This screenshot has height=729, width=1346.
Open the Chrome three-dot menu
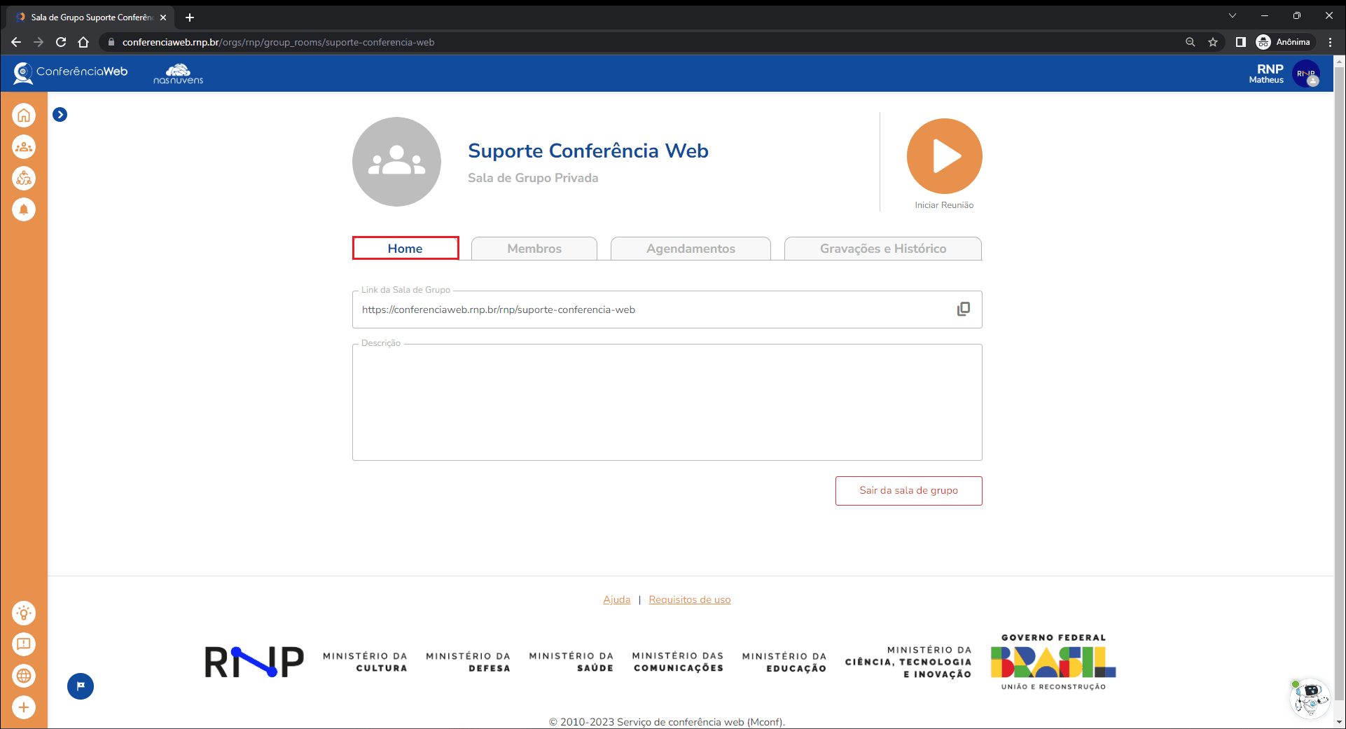click(x=1330, y=42)
